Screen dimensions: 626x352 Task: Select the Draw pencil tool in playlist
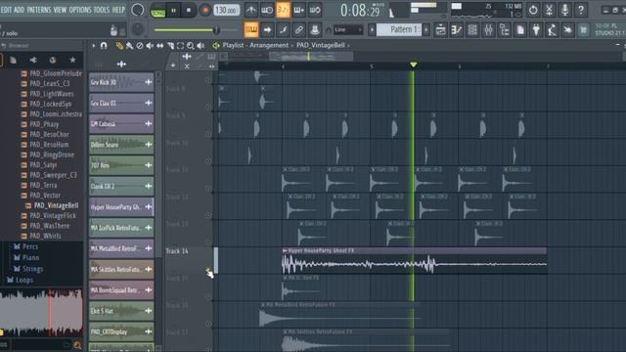pyautogui.click(x=119, y=46)
